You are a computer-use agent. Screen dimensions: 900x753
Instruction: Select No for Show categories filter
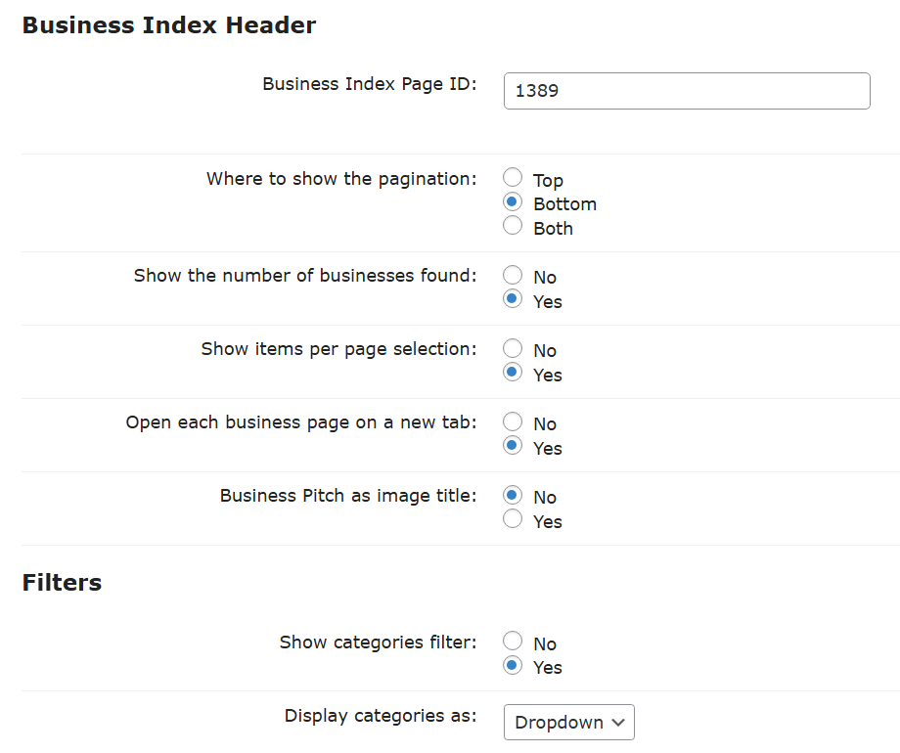513,642
